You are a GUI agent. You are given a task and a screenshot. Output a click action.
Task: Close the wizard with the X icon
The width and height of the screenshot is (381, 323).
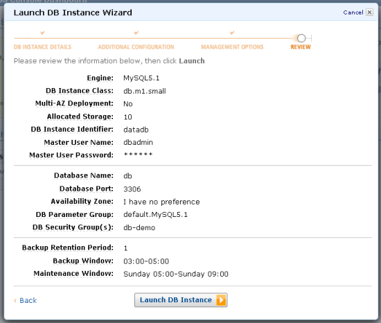click(369, 12)
